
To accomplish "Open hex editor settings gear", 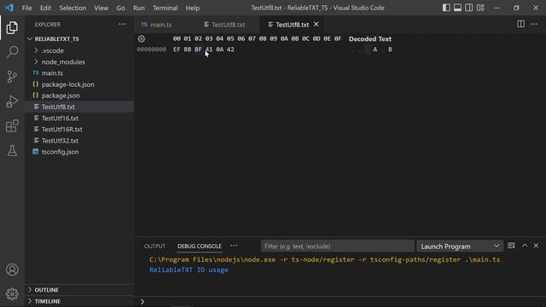I will pos(142,38).
